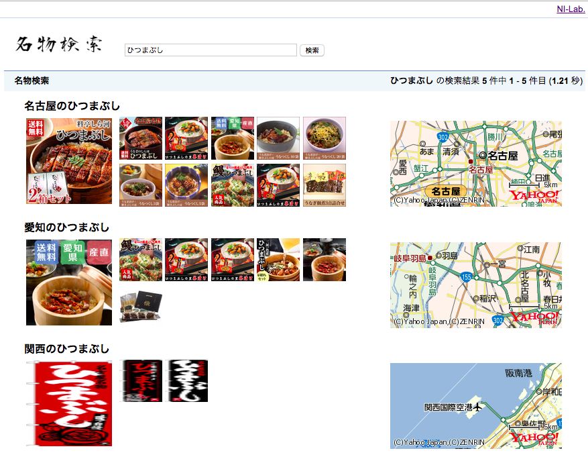
Task: Open the small black-and-red ひつまぶし flag thumbnail
Action: click(141, 380)
